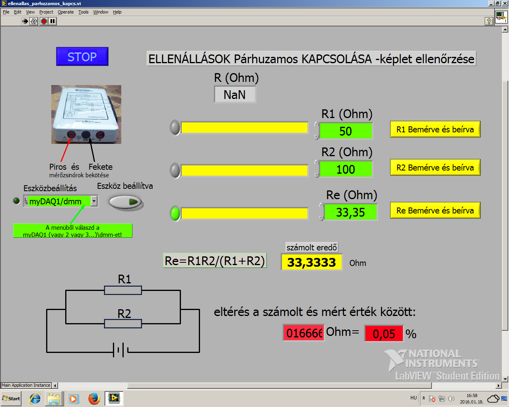Open the Operate menu

[x=66, y=12]
